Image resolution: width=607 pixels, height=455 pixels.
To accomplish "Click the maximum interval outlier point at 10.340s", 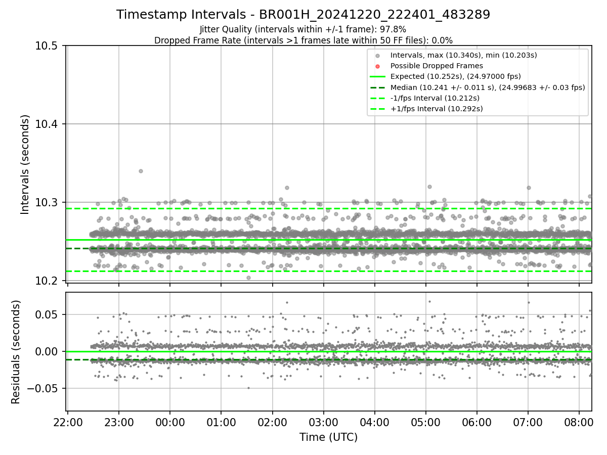I will [x=141, y=171].
